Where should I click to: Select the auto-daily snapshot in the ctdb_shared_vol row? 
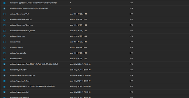(80, 75)
